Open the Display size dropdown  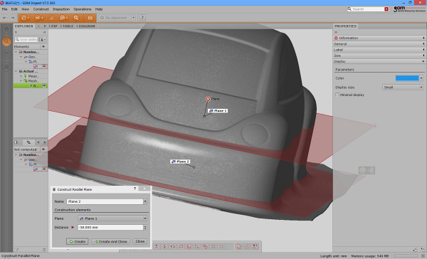pyautogui.click(x=403, y=87)
